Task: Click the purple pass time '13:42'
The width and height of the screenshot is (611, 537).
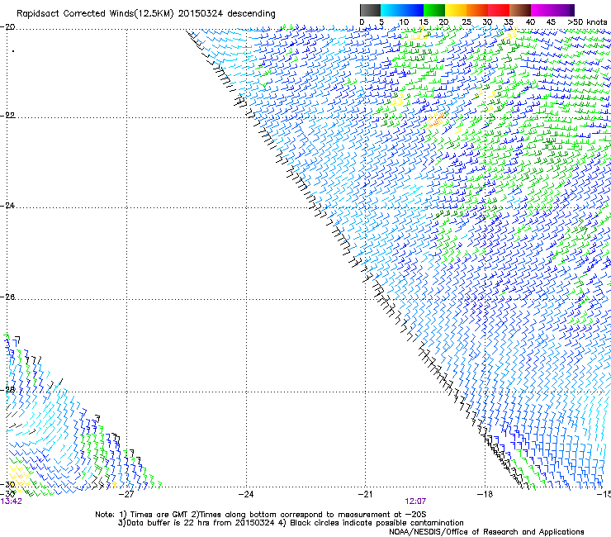Action: [11, 501]
